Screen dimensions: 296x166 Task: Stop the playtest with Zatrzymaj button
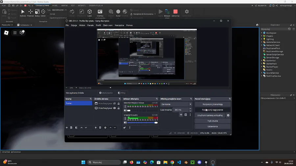pyautogui.click(x=175, y=13)
